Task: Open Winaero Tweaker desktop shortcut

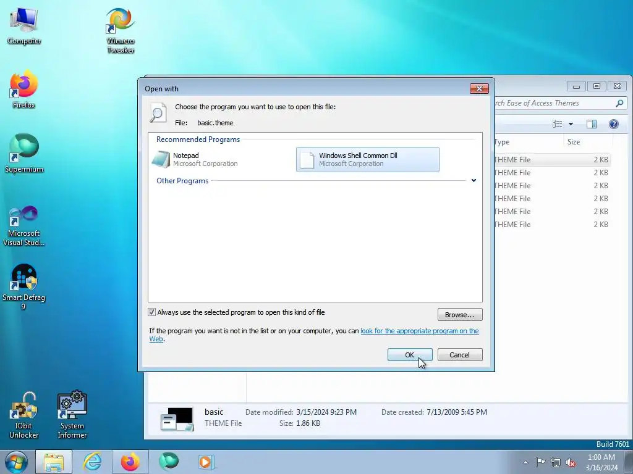Action: 121,31
